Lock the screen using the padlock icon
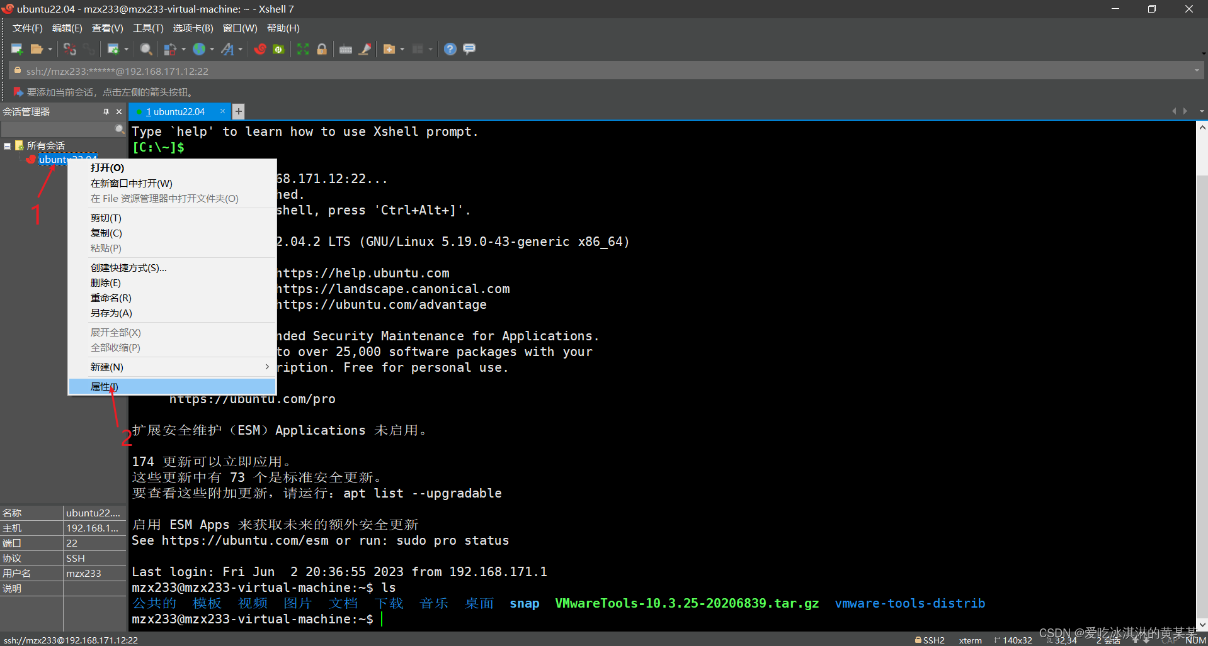Viewport: 1208px width, 646px height. click(322, 49)
